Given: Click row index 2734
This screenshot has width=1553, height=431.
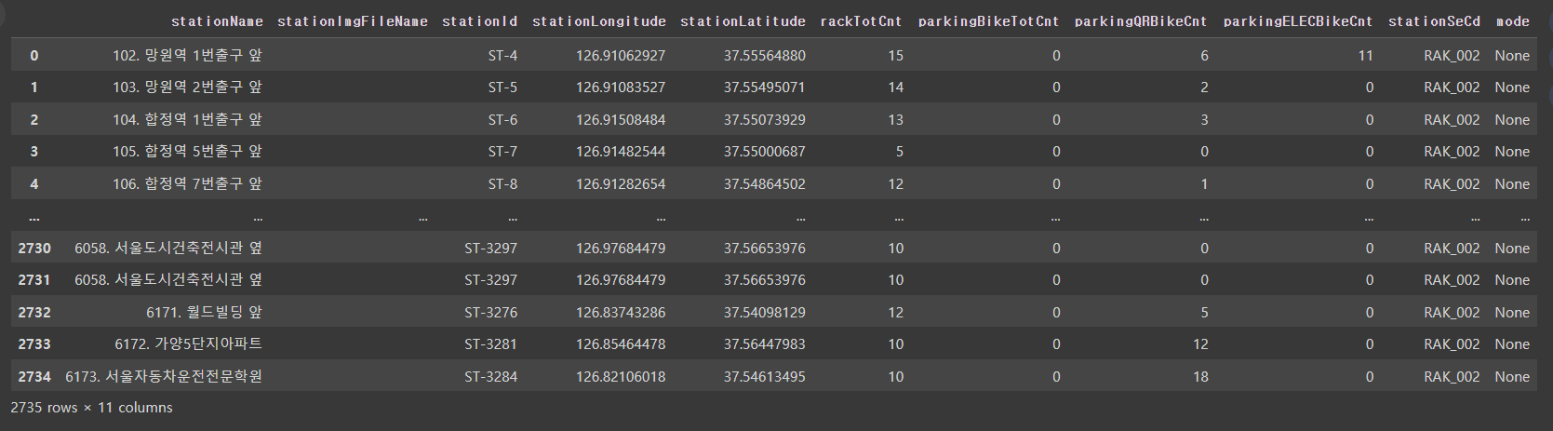Looking at the screenshot, I should pyautogui.click(x=34, y=377).
